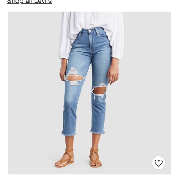The image size is (179, 179).
Task: Open the Shop all Levi's link
Action: [29, 2]
